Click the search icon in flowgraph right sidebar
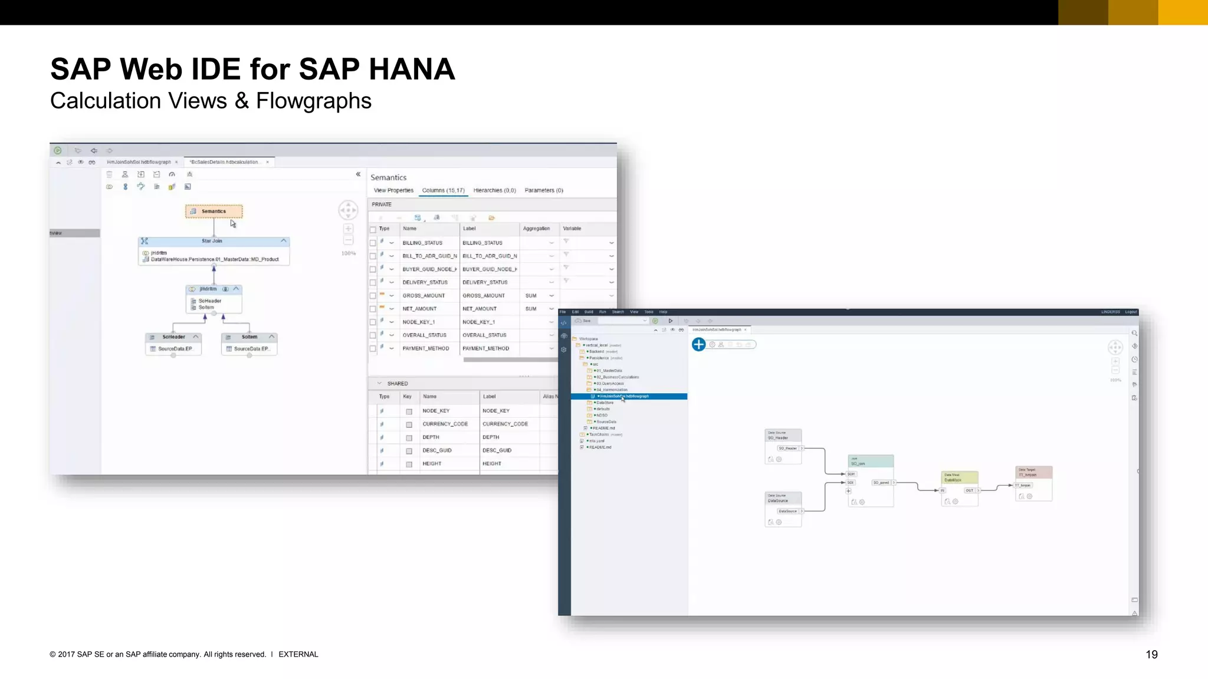This screenshot has width=1208, height=679. [1134, 333]
